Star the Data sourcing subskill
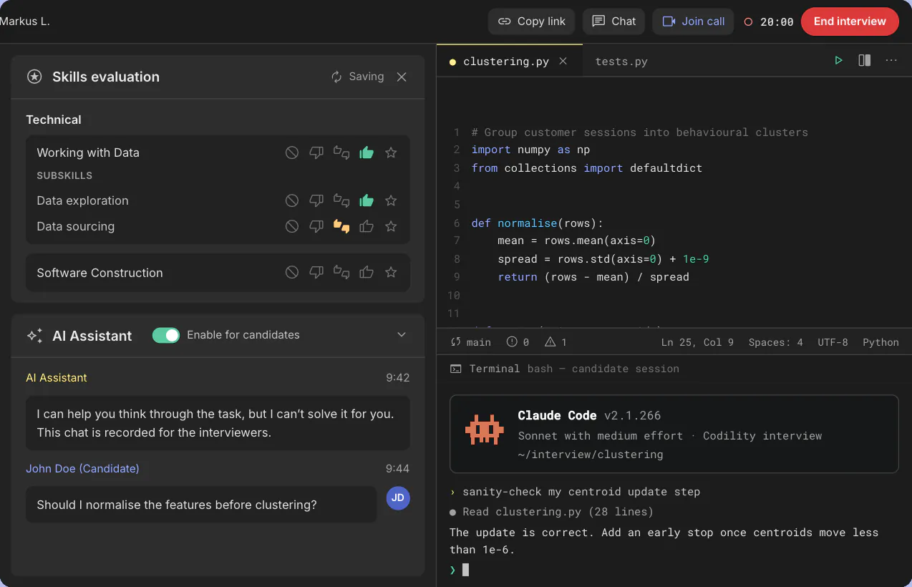912x587 pixels. coord(391,226)
